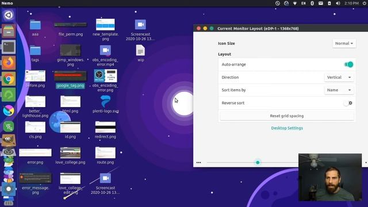Open the terminal dock icon
The width and height of the screenshot is (368, 207).
tap(9, 47)
